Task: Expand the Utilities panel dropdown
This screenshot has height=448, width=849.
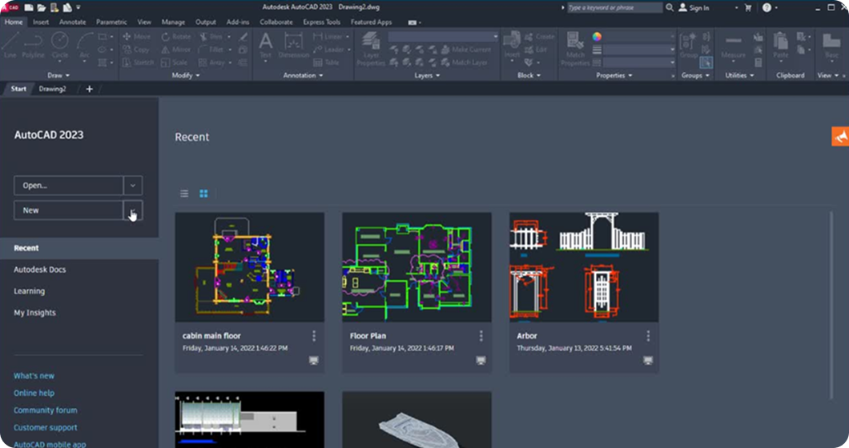Action: click(x=739, y=75)
